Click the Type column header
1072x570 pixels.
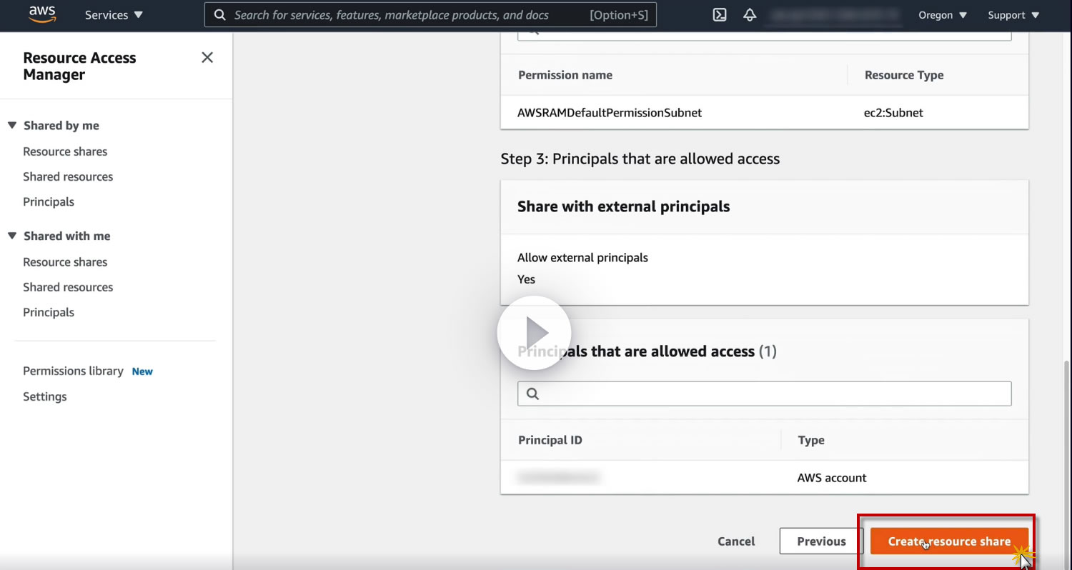(x=811, y=441)
